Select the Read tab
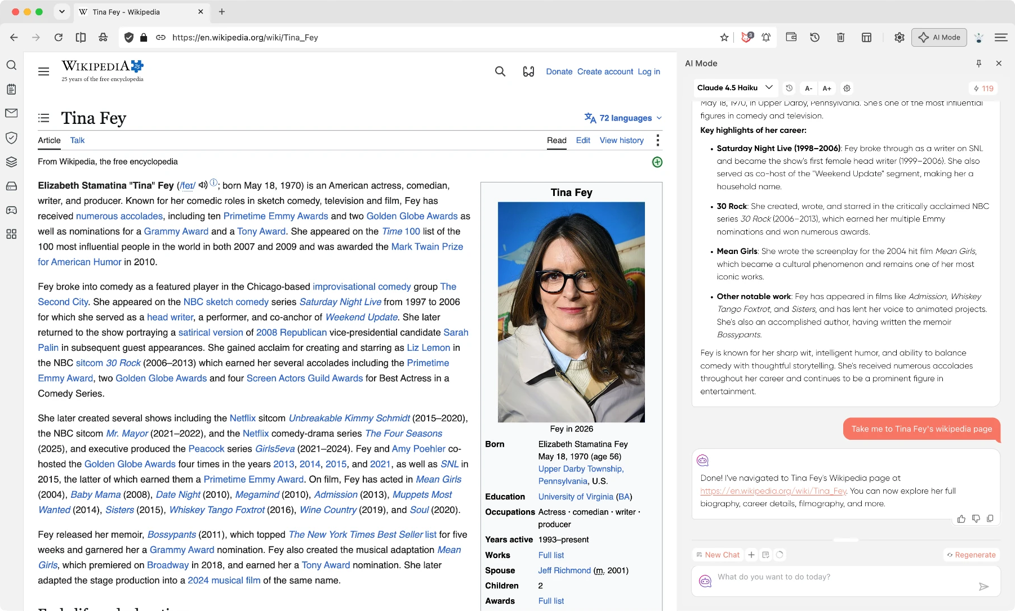Viewport: 1015px width, 611px height. (x=557, y=140)
